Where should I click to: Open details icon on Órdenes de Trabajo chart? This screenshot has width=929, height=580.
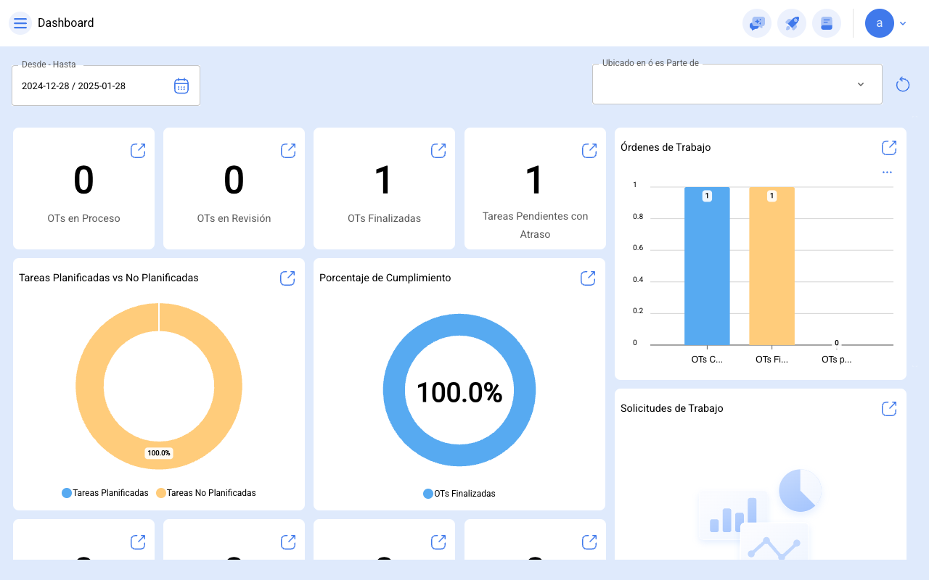pos(889,148)
